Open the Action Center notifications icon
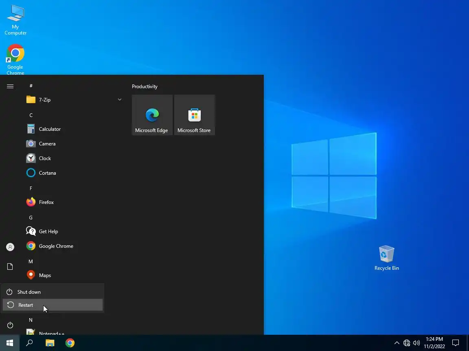This screenshot has width=469, height=351. click(x=456, y=343)
